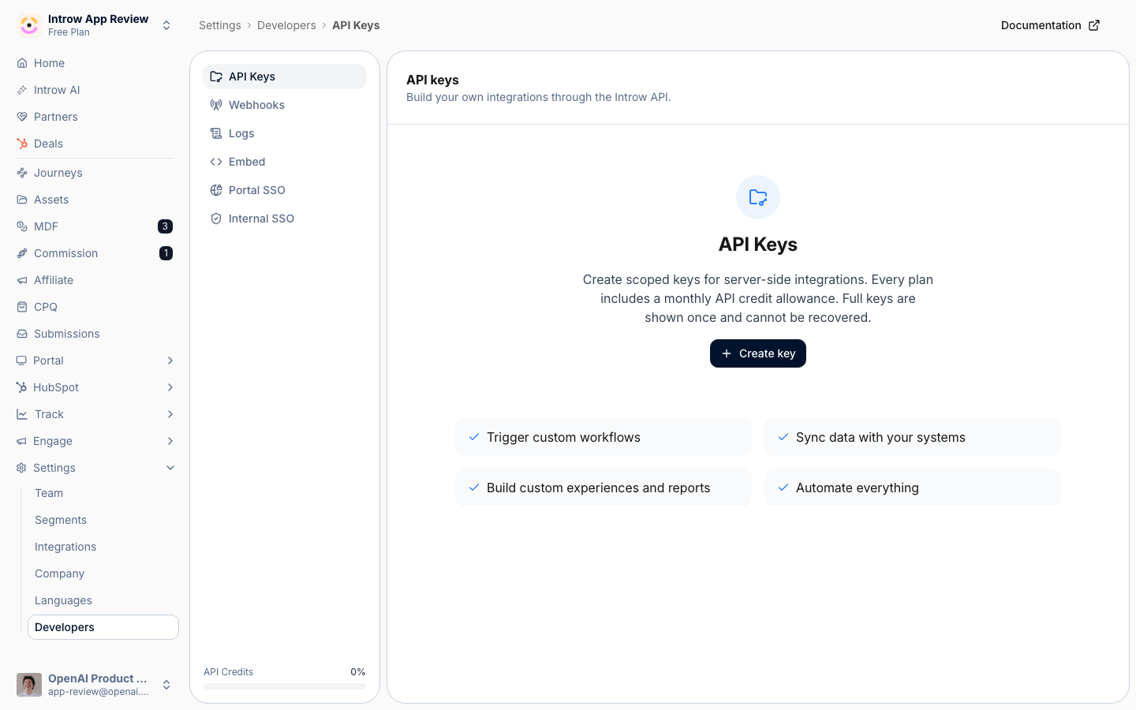Click the Commission badge showing 1
Image resolution: width=1136 pixels, height=710 pixels.
166,253
